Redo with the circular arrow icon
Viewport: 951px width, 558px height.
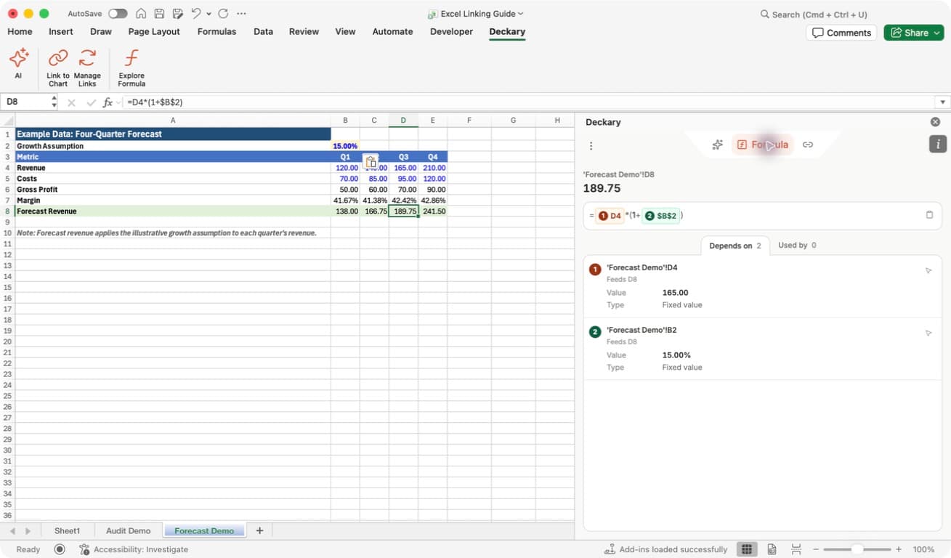click(x=223, y=14)
